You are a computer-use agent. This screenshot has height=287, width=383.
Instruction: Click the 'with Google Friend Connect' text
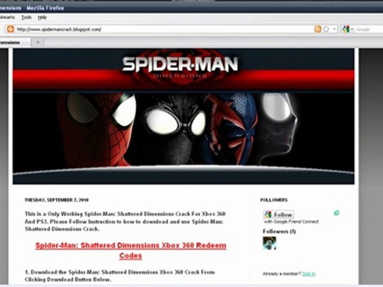click(x=291, y=222)
